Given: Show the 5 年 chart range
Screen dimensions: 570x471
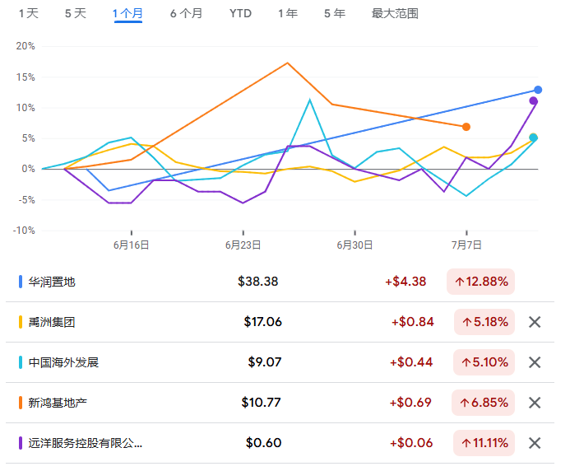Looking at the screenshot, I should coord(335,13).
